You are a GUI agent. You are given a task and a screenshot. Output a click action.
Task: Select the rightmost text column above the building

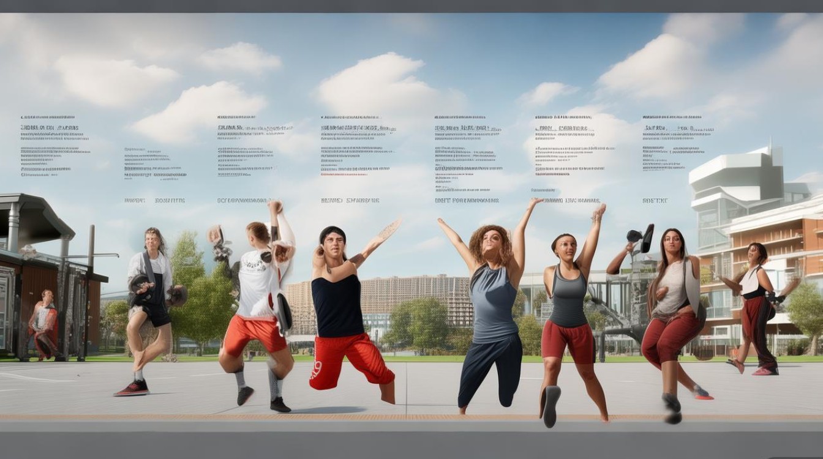(677, 144)
